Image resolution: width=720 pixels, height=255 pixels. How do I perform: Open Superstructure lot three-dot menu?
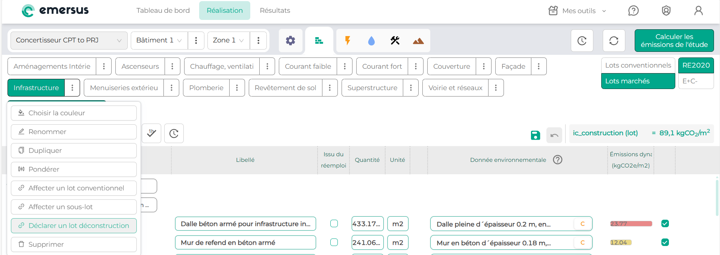click(x=411, y=88)
